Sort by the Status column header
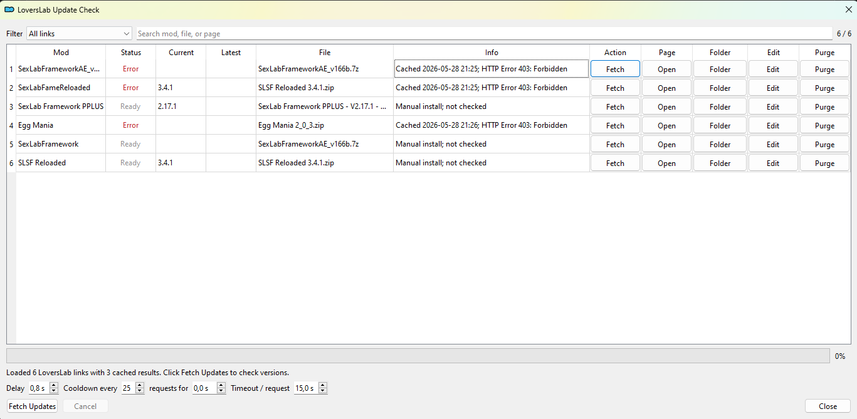 (x=131, y=53)
